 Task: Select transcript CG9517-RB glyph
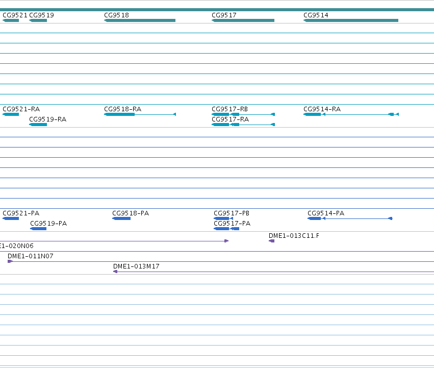coord(243,114)
